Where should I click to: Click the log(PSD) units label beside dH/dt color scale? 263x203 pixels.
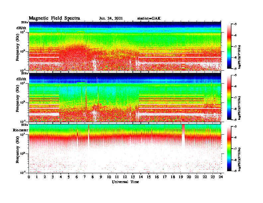click(239, 57)
